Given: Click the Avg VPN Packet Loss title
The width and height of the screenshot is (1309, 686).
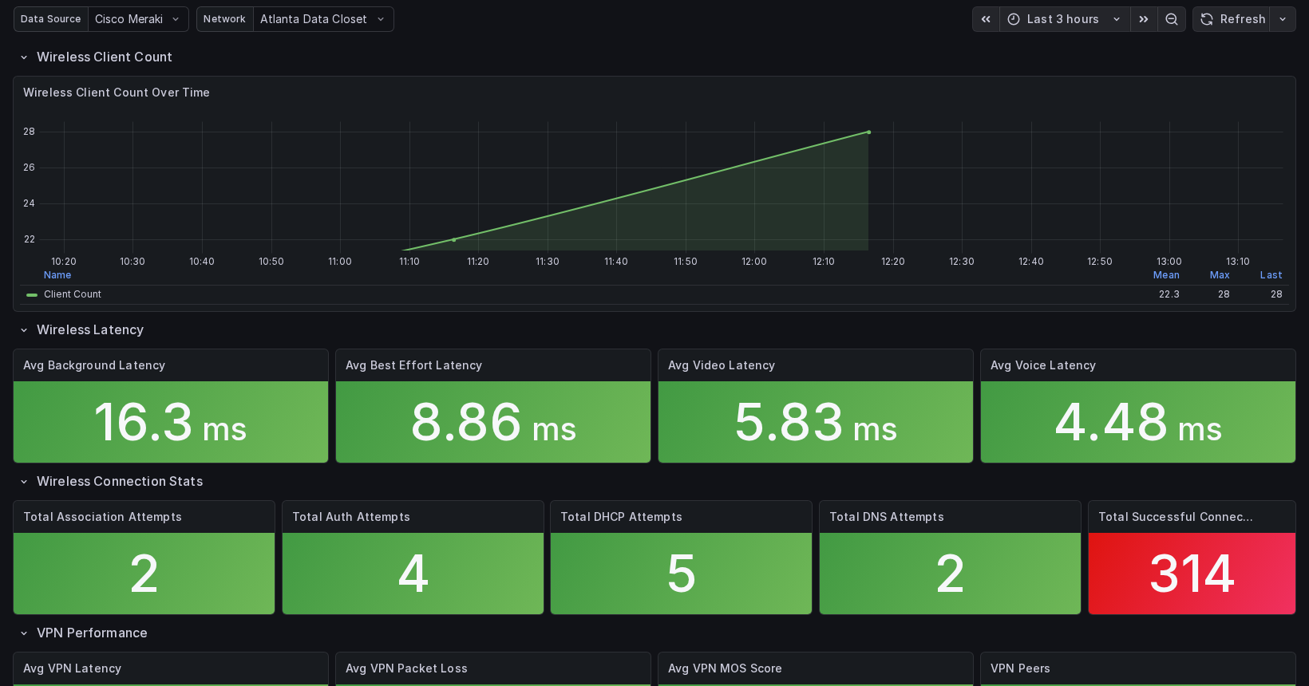Looking at the screenshot, I should pos(406,668).
